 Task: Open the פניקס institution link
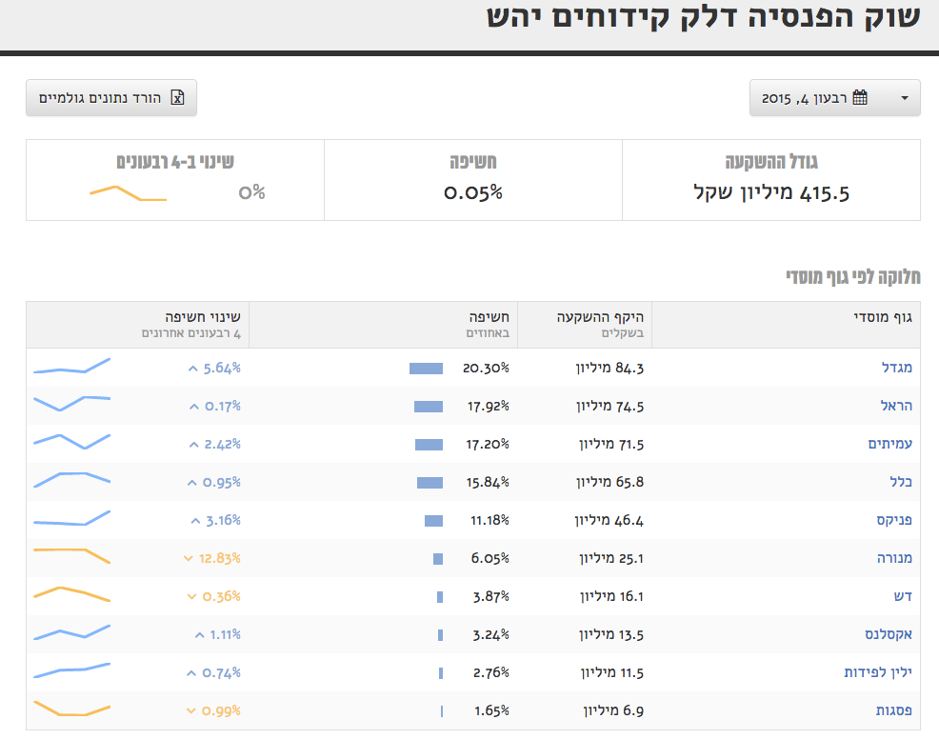click(894, 520)
